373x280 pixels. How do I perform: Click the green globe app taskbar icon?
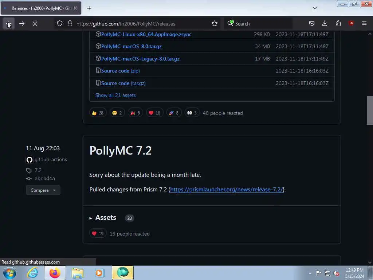click(123, 273)
